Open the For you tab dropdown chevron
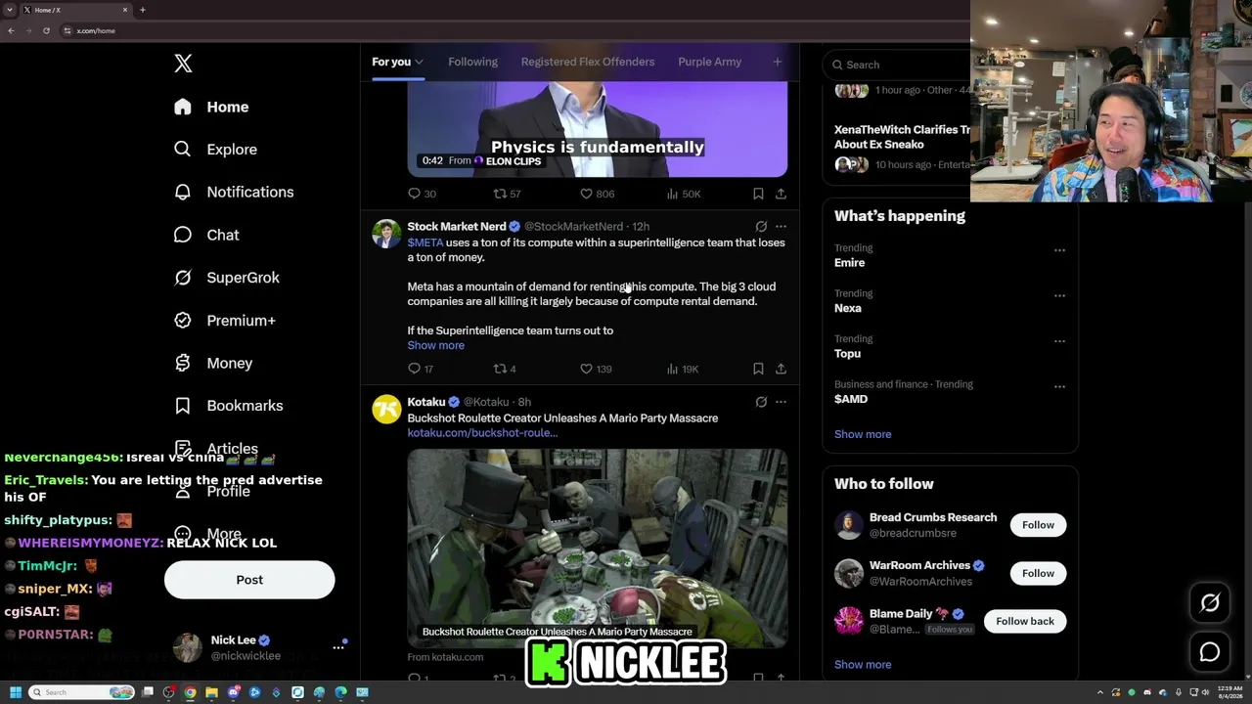This screenshot has width=1252, height=704. [419, 63]
